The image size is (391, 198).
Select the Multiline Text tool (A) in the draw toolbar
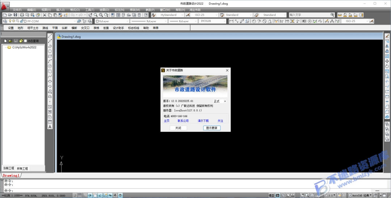[50, 127]
